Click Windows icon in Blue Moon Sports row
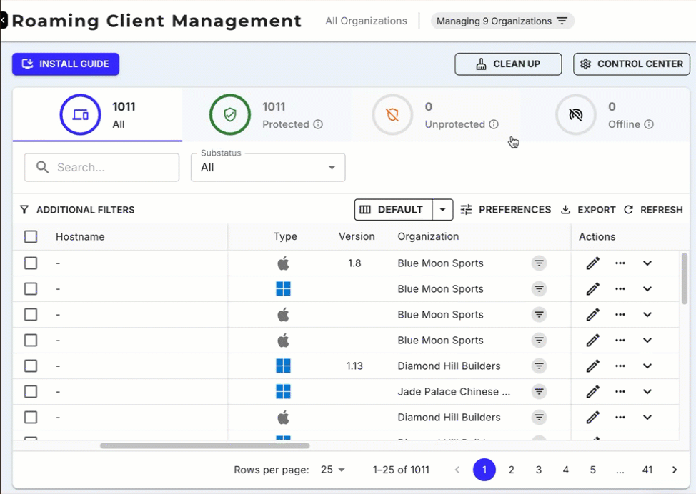 283,289
